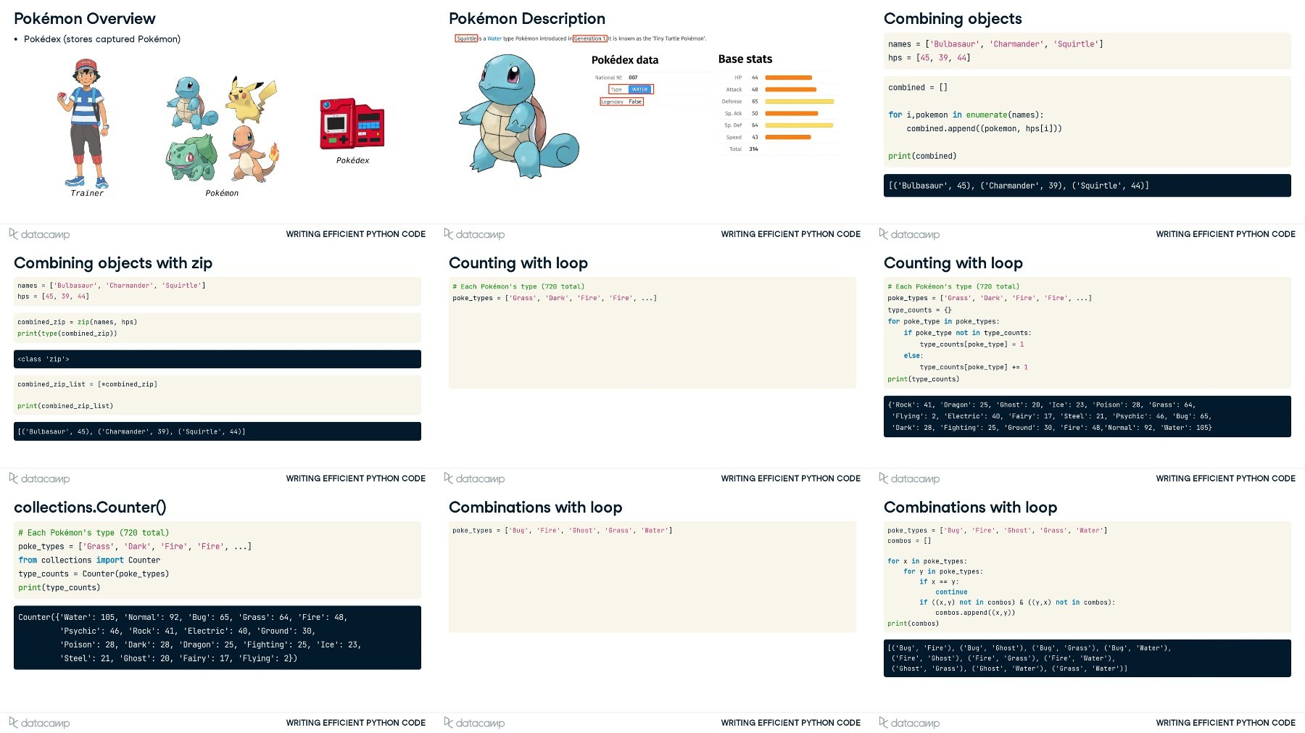Click the Trainer character image
The image size is (1305, 733).
(84, 123)
